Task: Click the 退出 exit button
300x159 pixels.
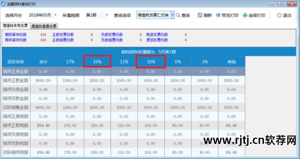Action: click(284, 15)
